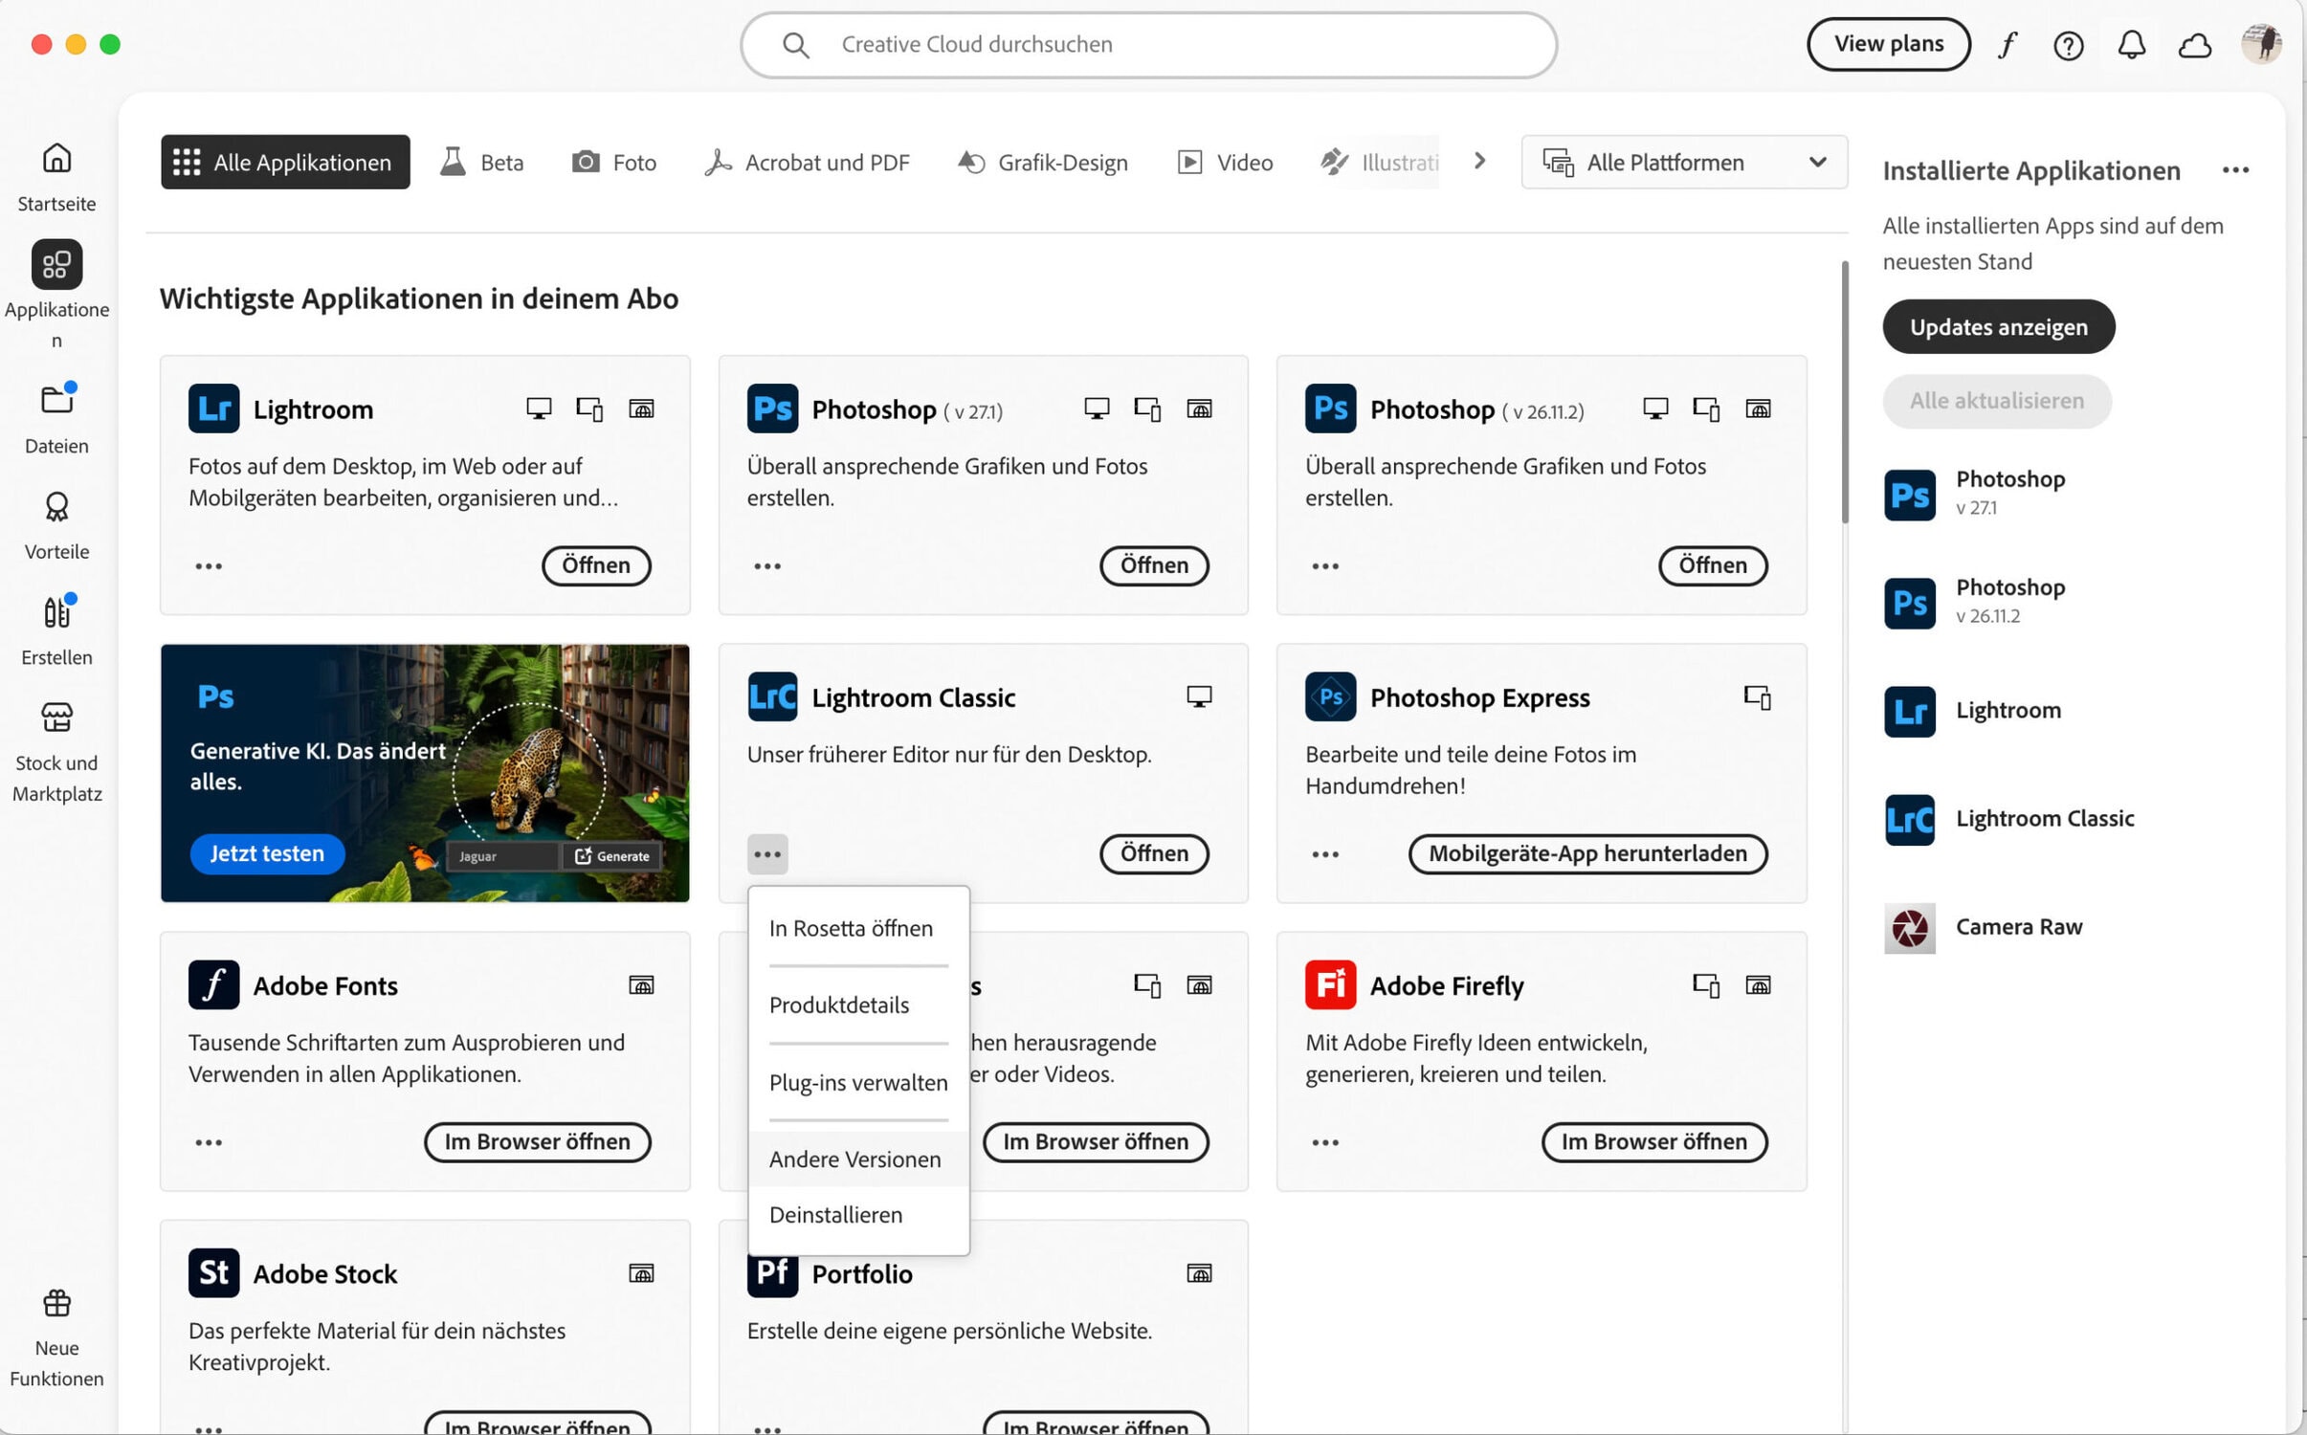Select Andere Versionen in context menu

(x=854, y=1159)
